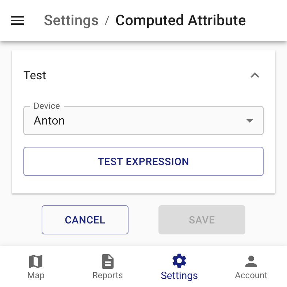Open the hamburger navigation menu
The image size is (287, 287).
[x=18, y=20]
